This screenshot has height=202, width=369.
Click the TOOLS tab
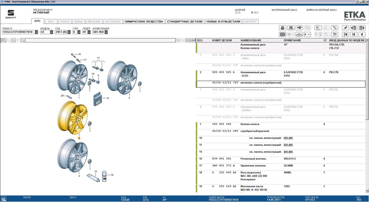pyautogui.click(x=65, y=21)
